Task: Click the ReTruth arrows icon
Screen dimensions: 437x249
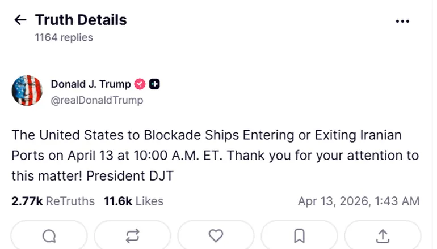Action: click(x=132, y=235)
